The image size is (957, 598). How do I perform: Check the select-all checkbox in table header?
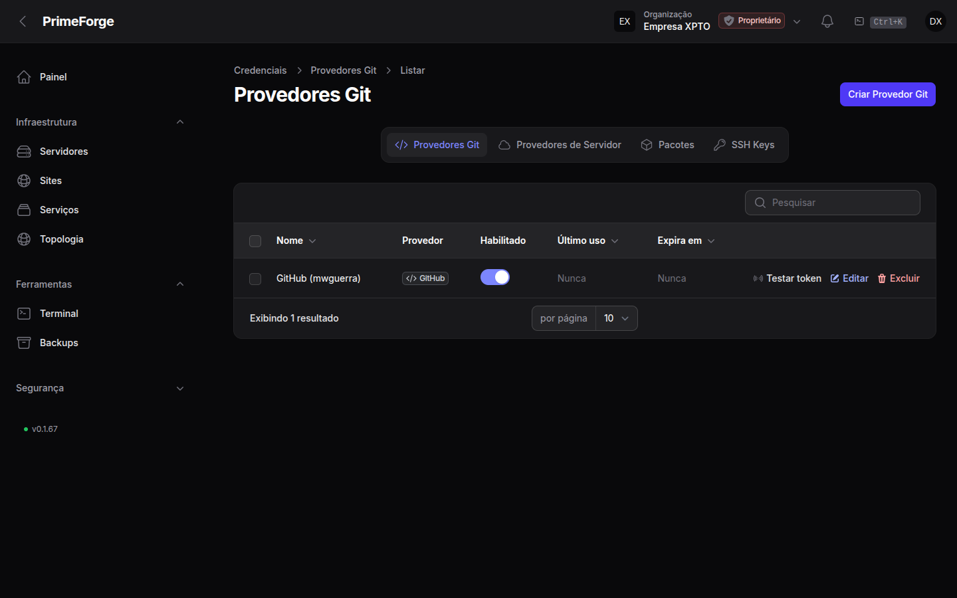point(255,241)
